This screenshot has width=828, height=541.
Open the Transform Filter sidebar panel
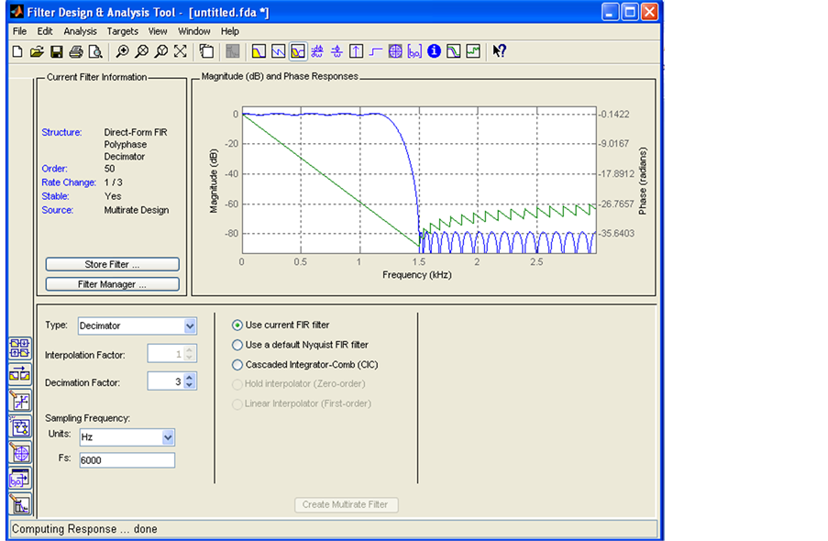20,375
